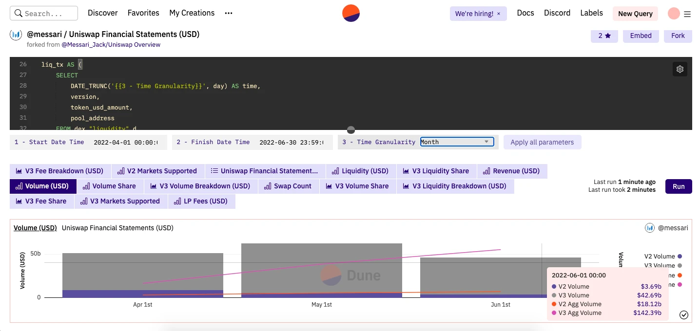The height and width of the screenshot is (331, 700).
Task: Switch to LP Fees (USD) tab
Action: coord(202,202)
